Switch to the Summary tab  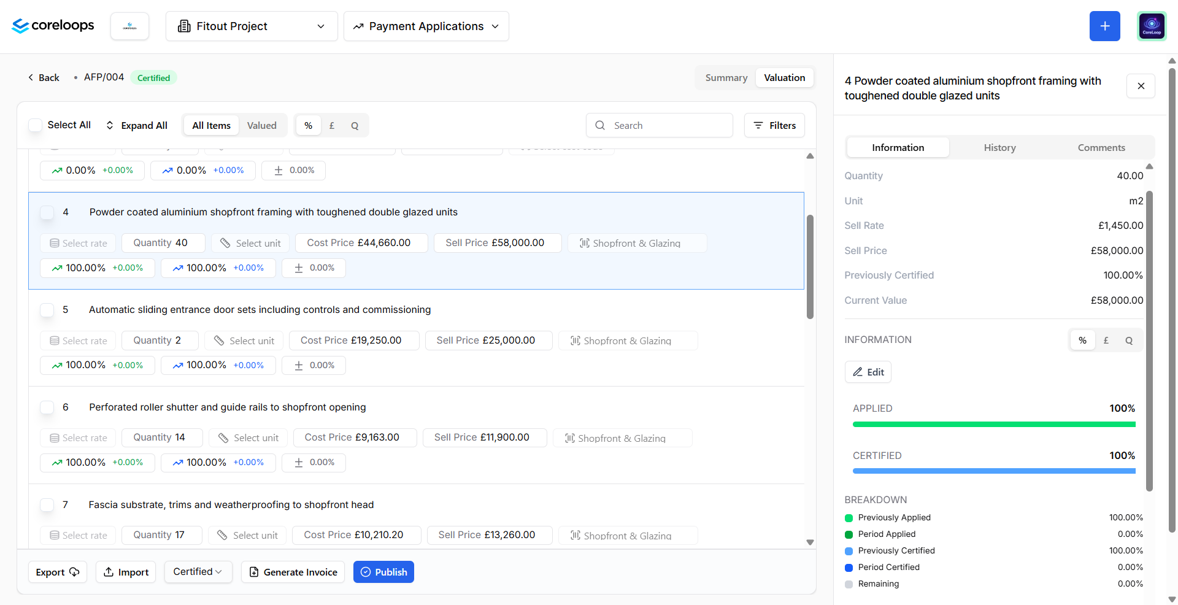coord(726,78)
